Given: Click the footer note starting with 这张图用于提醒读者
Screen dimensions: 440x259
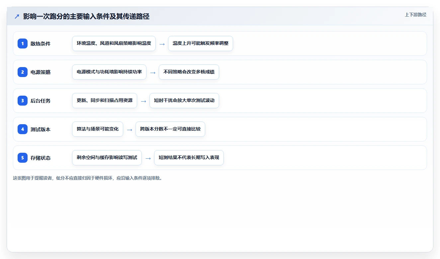Looking at the screenshot, I should [x=87, y=178].
